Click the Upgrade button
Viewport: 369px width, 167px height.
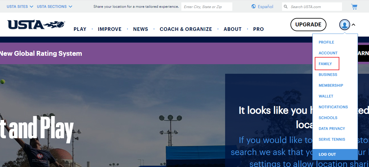308,25
